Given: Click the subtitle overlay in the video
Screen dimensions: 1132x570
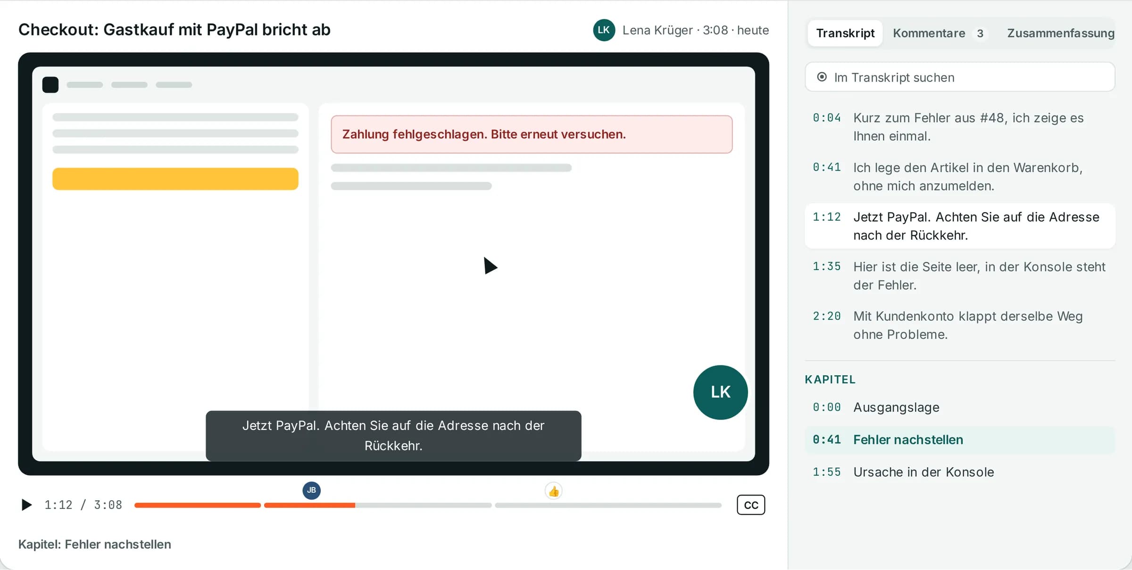Looking at the screenshot, I should tap(393, 436).
